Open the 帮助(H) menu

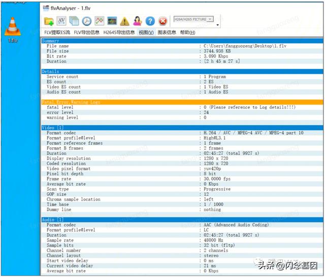tap(187, 32)
